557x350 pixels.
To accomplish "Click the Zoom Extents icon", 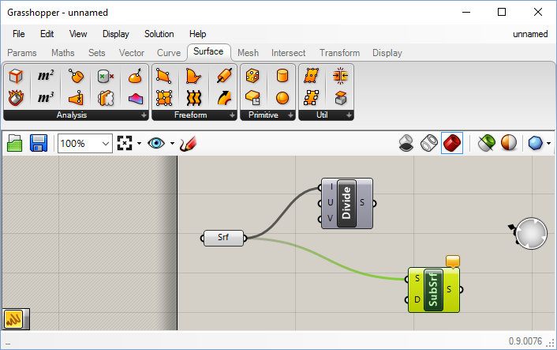I will [125, 143].
